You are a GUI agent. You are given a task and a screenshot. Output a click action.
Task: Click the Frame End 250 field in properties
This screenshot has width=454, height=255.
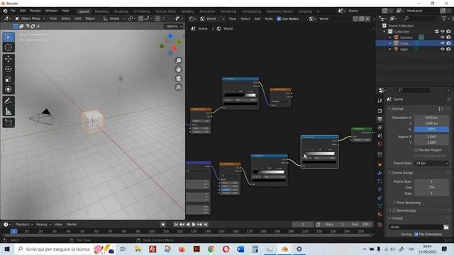(x=432, y=187)
